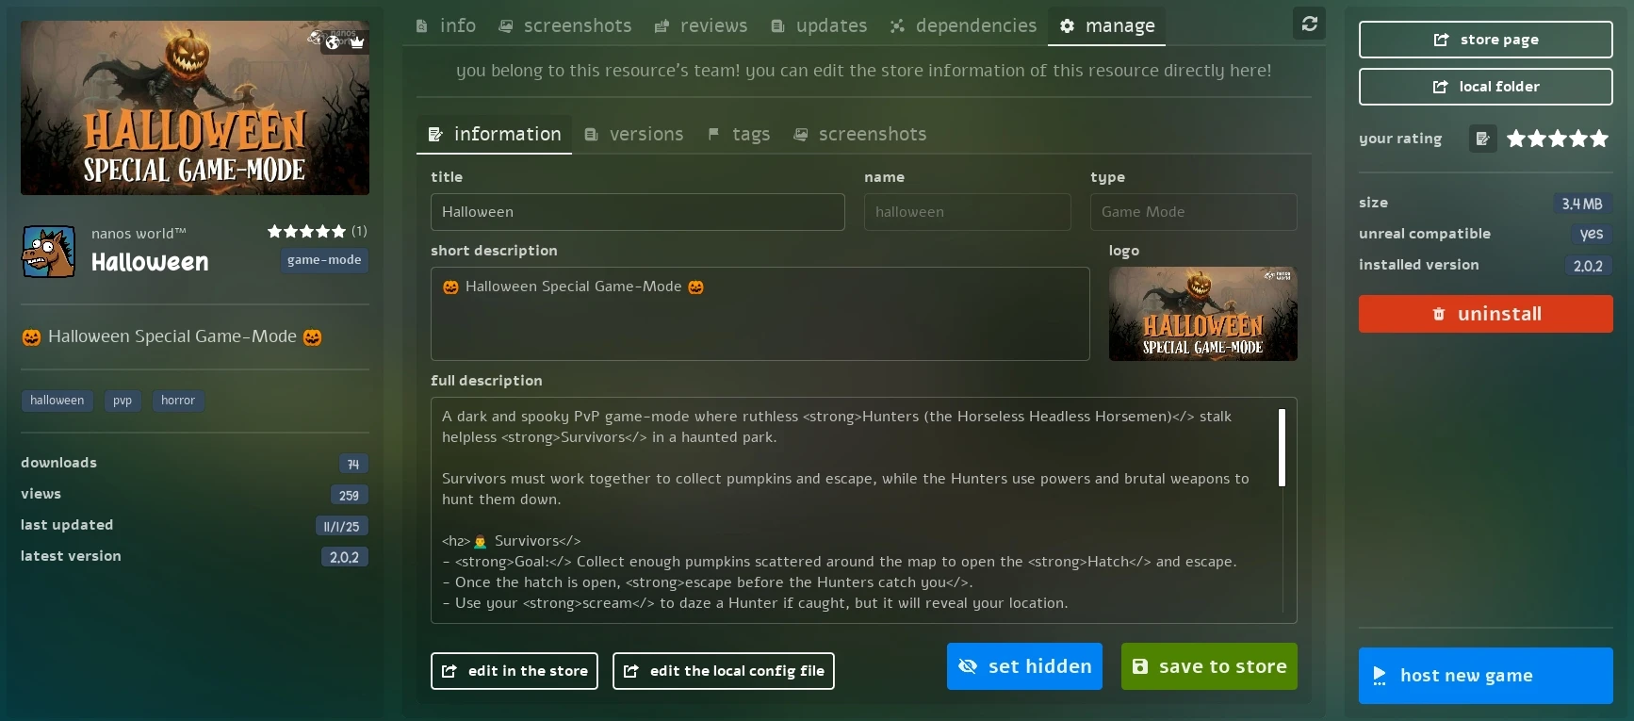Viewport: 1634px width, 721px height.
Task: Click the red uninstall button
Action: coord(1485,314)
